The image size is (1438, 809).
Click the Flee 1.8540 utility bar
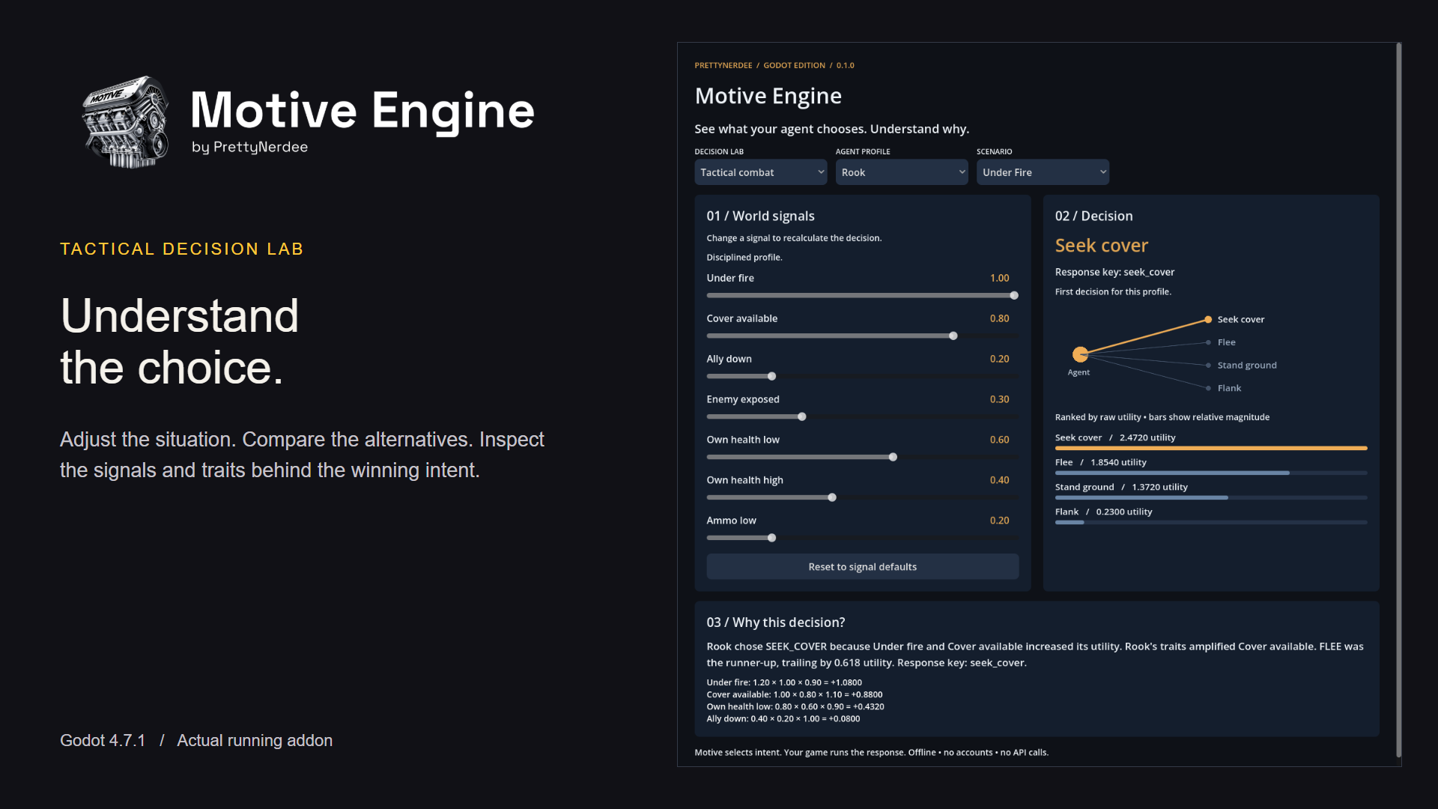point(1211,473)
